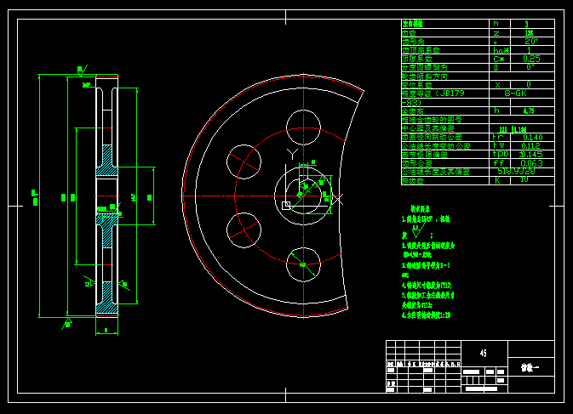
Task: Select the '518.9328' length value
Action: click(516, 171)
